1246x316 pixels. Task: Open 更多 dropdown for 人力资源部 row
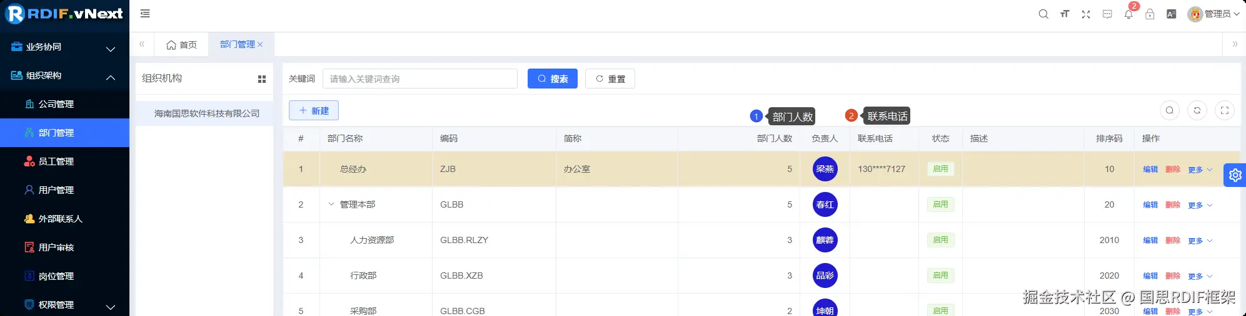1200,241
